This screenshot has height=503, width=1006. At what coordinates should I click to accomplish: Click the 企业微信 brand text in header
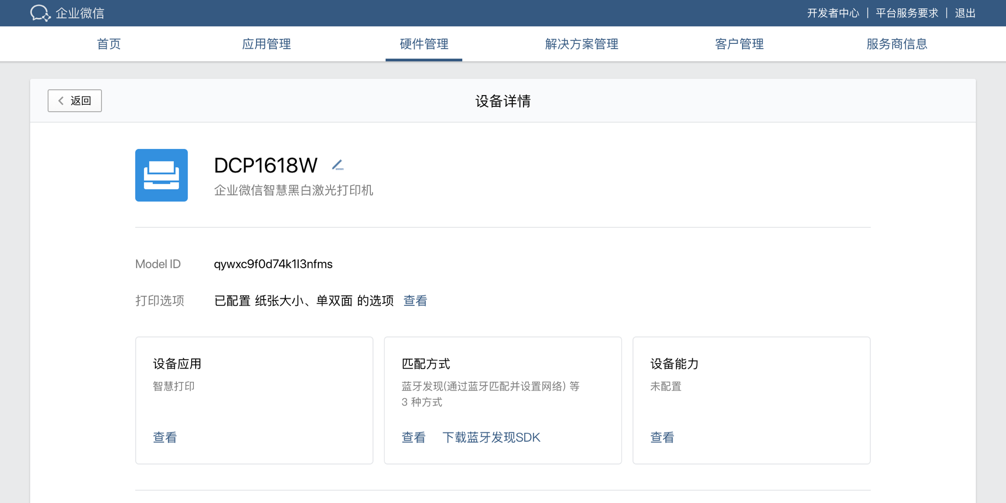point(80,13)
